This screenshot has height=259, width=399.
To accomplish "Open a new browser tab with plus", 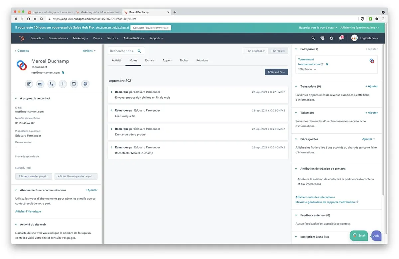I will tap(175, 12).
